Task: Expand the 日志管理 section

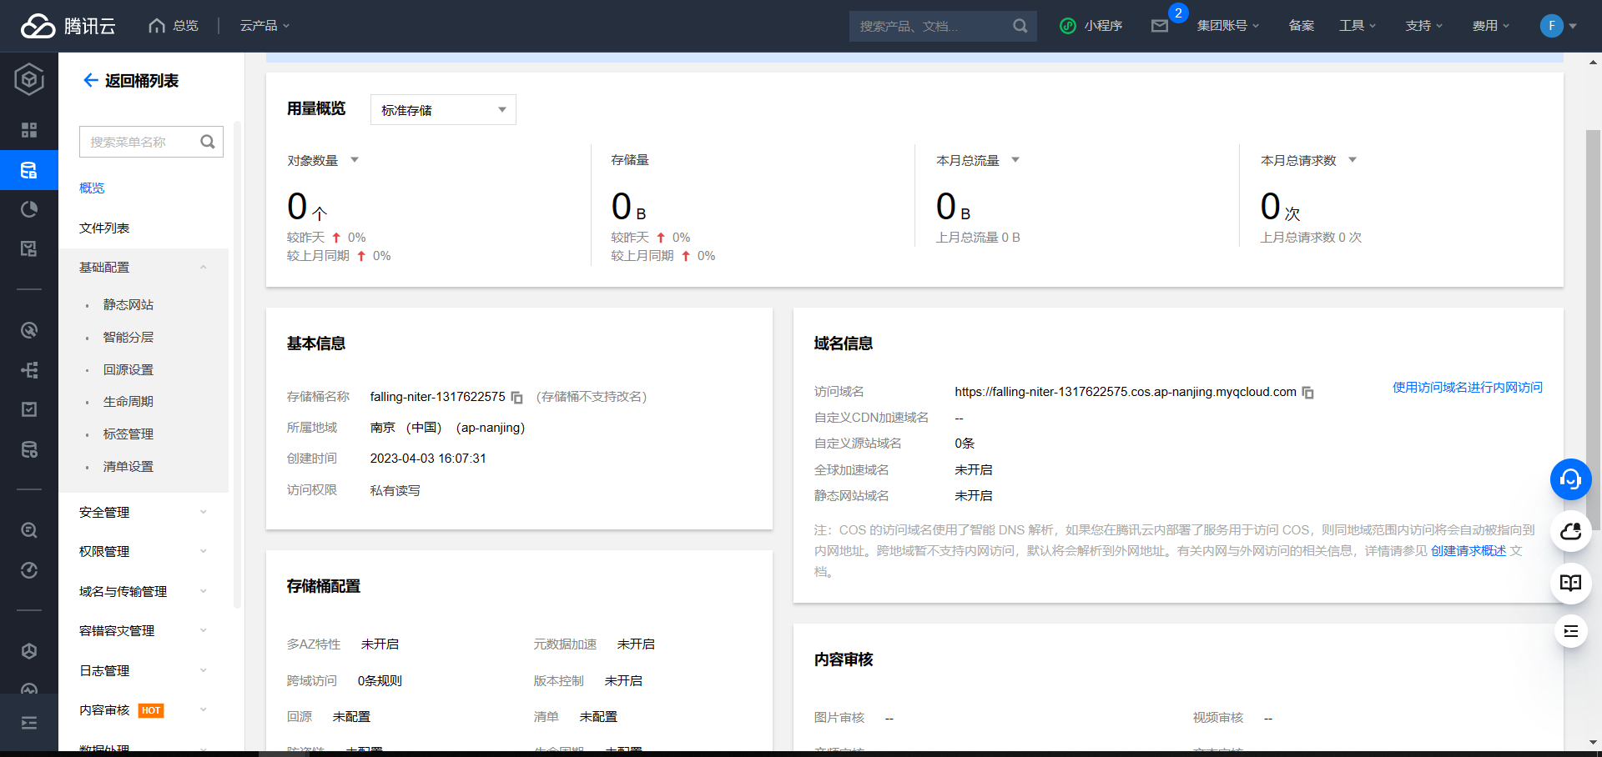Action: (x=144, y=671)
